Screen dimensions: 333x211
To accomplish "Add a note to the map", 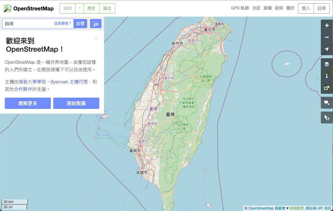I will point(327,103).
